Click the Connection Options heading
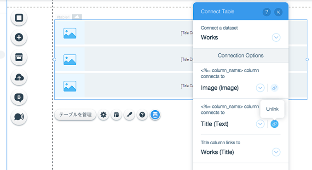The height and width of the screenshot is (170, 312). point(241,56)
